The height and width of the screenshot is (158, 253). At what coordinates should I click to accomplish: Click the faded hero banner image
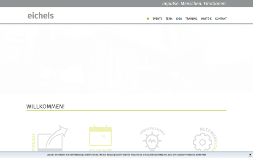(x=126, y=59)
